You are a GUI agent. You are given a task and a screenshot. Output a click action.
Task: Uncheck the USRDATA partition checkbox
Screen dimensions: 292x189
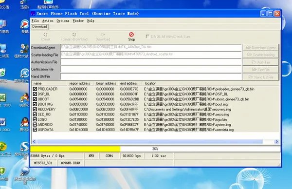[35, 130]
